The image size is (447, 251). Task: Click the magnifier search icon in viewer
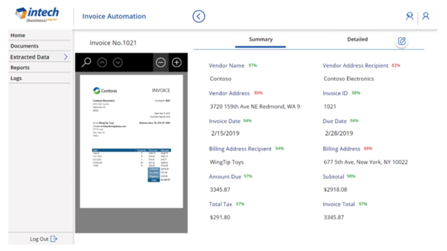click(86, 62)
